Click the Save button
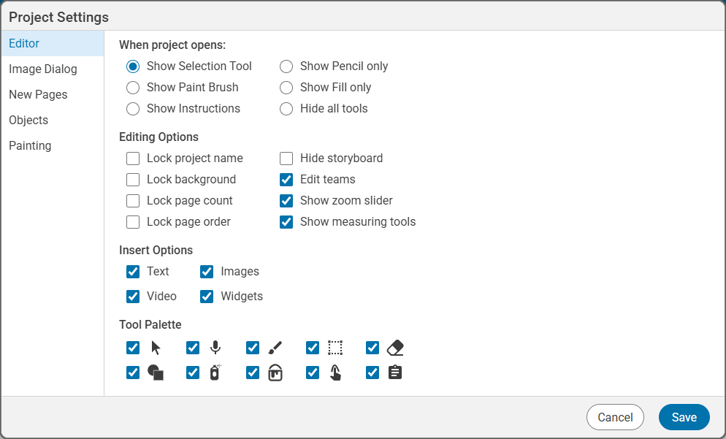Screen dimensions: 726x439 [x=684, y=417]
